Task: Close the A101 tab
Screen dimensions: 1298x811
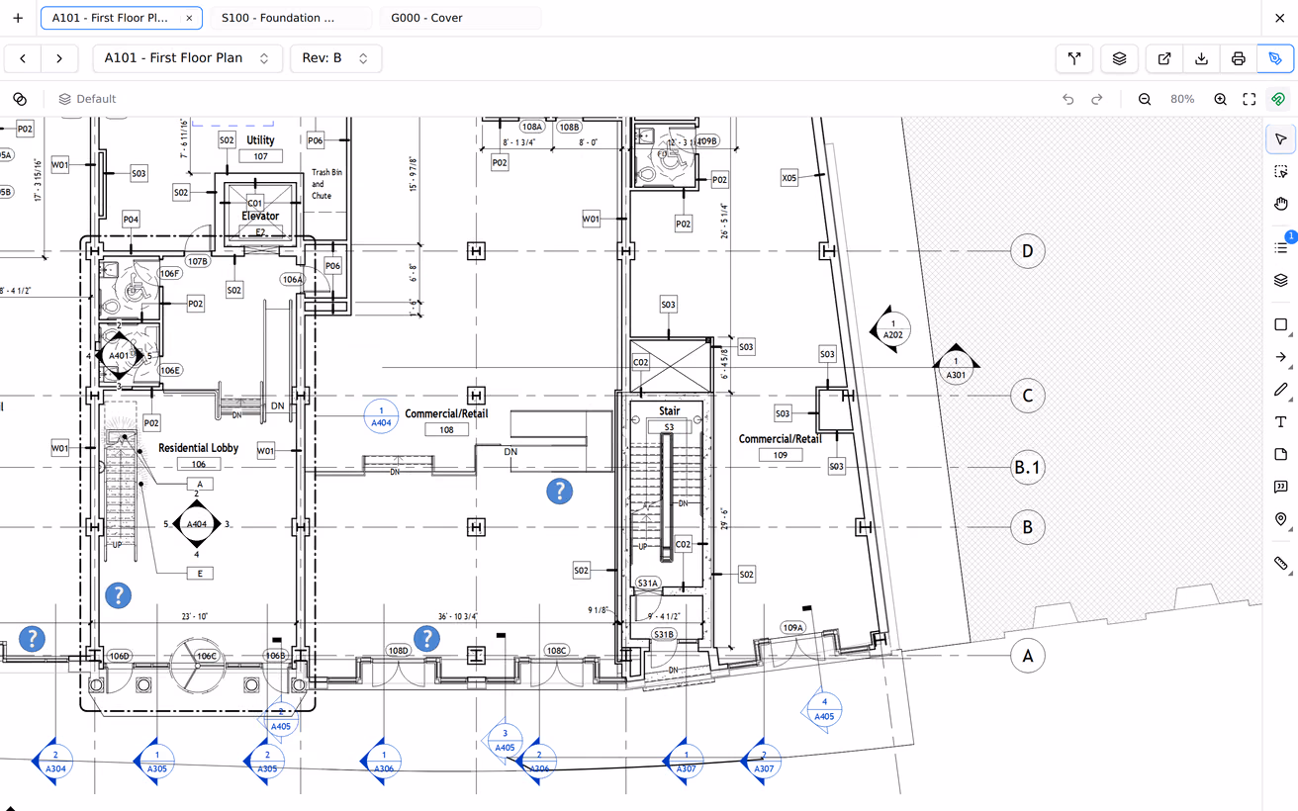Action: pos(189,18)
